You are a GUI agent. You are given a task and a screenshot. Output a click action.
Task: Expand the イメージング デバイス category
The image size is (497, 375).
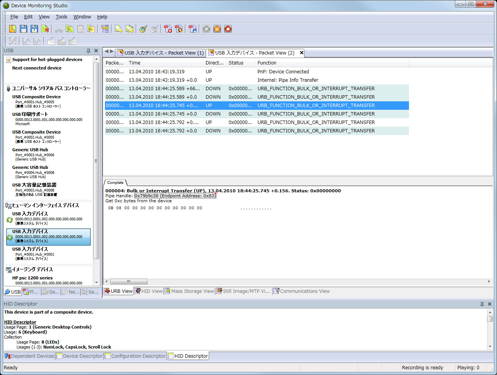(32, 269)
